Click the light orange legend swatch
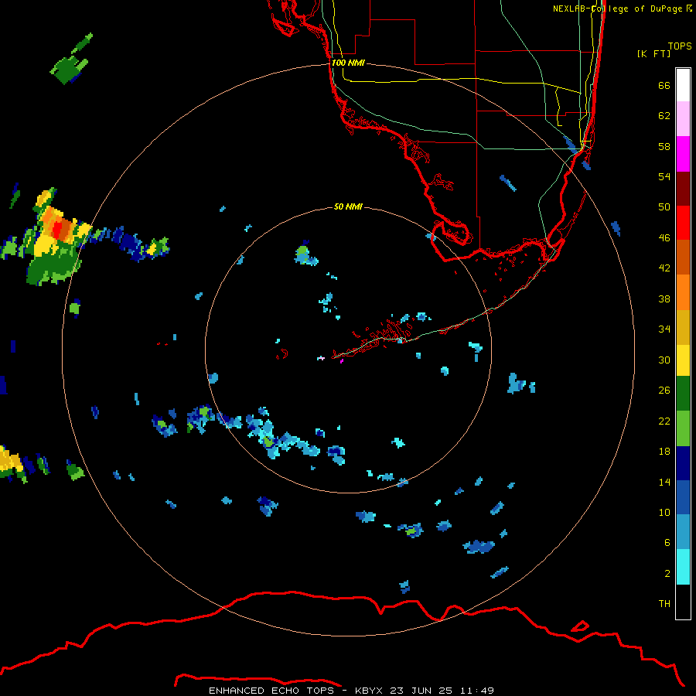The height and width of the screenshot is (696, 696). pos(683,292)
